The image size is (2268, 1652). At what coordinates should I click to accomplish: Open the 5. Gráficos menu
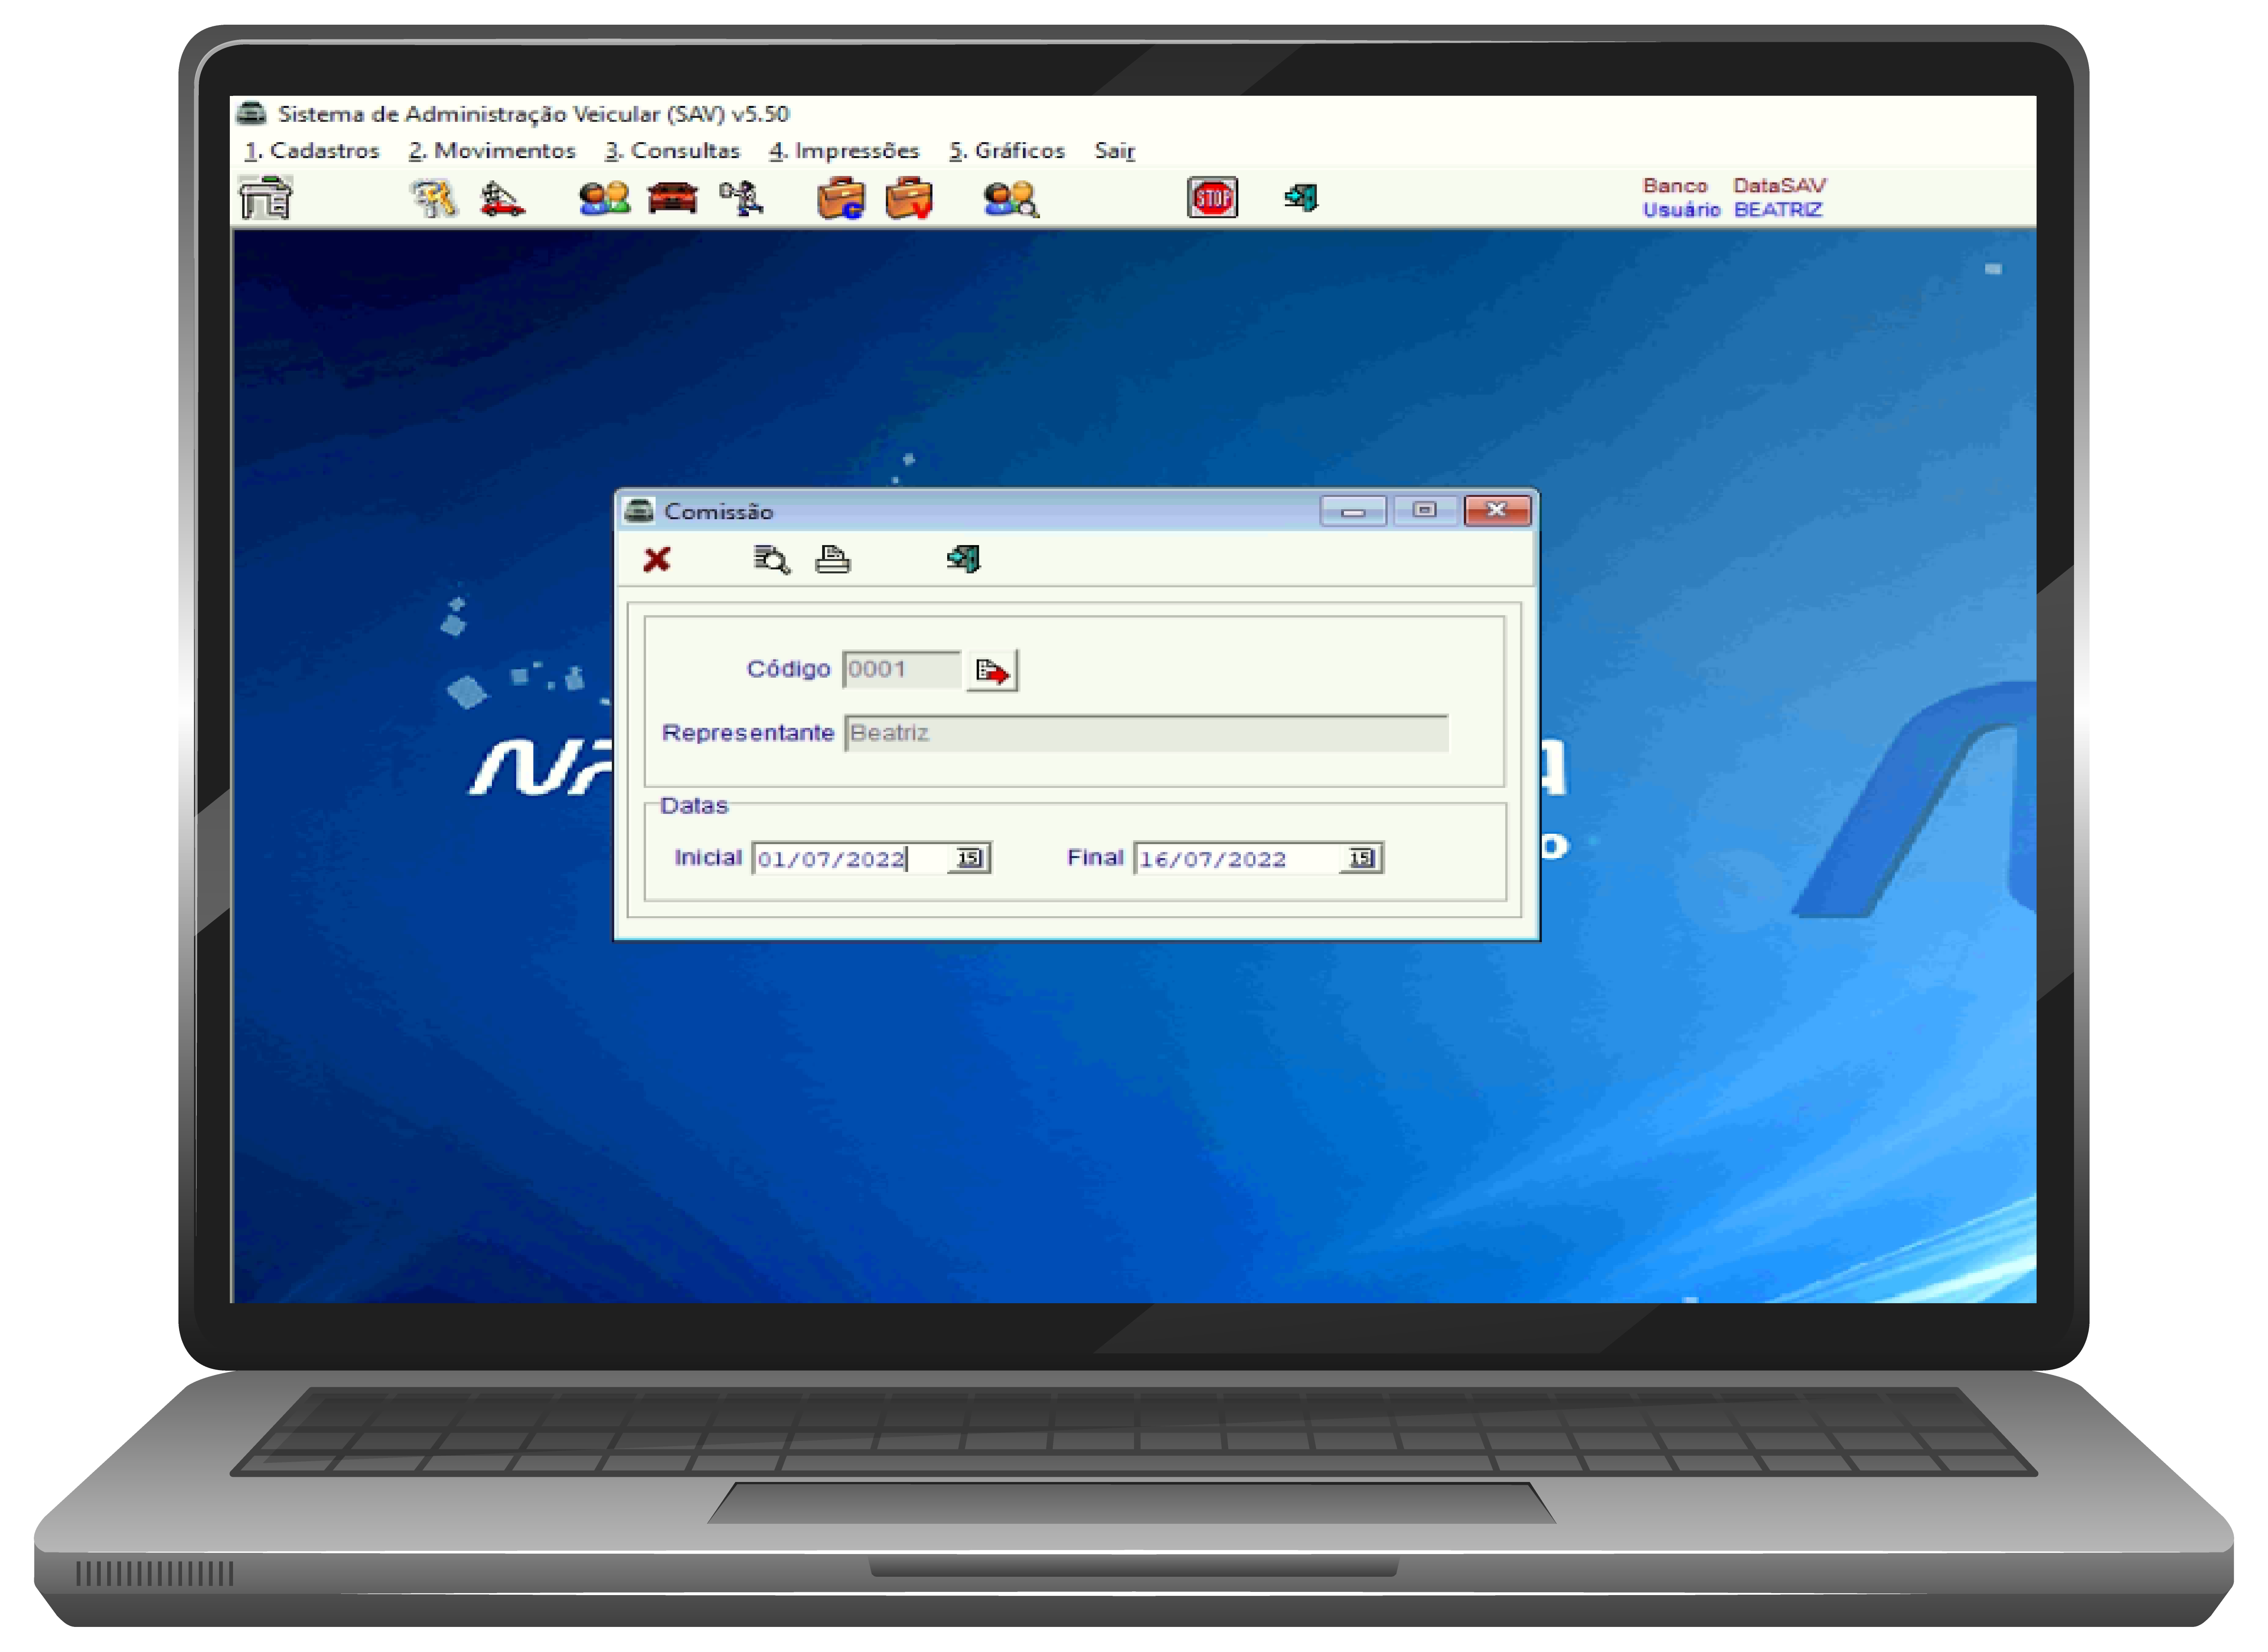[1007, 151]
